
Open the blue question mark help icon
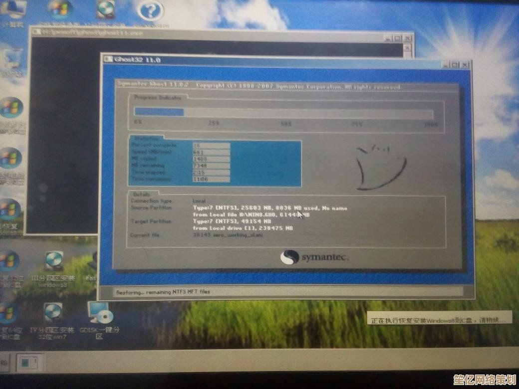click(151, 11)
